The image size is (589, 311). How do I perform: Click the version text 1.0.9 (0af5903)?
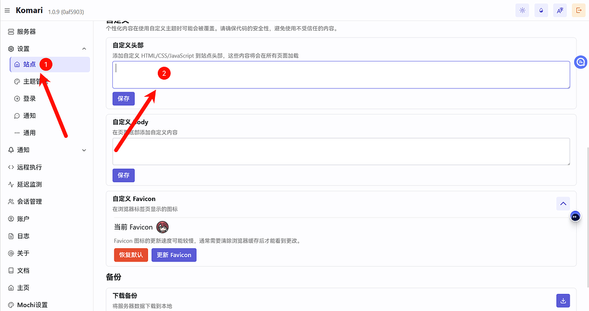point(66,12)
